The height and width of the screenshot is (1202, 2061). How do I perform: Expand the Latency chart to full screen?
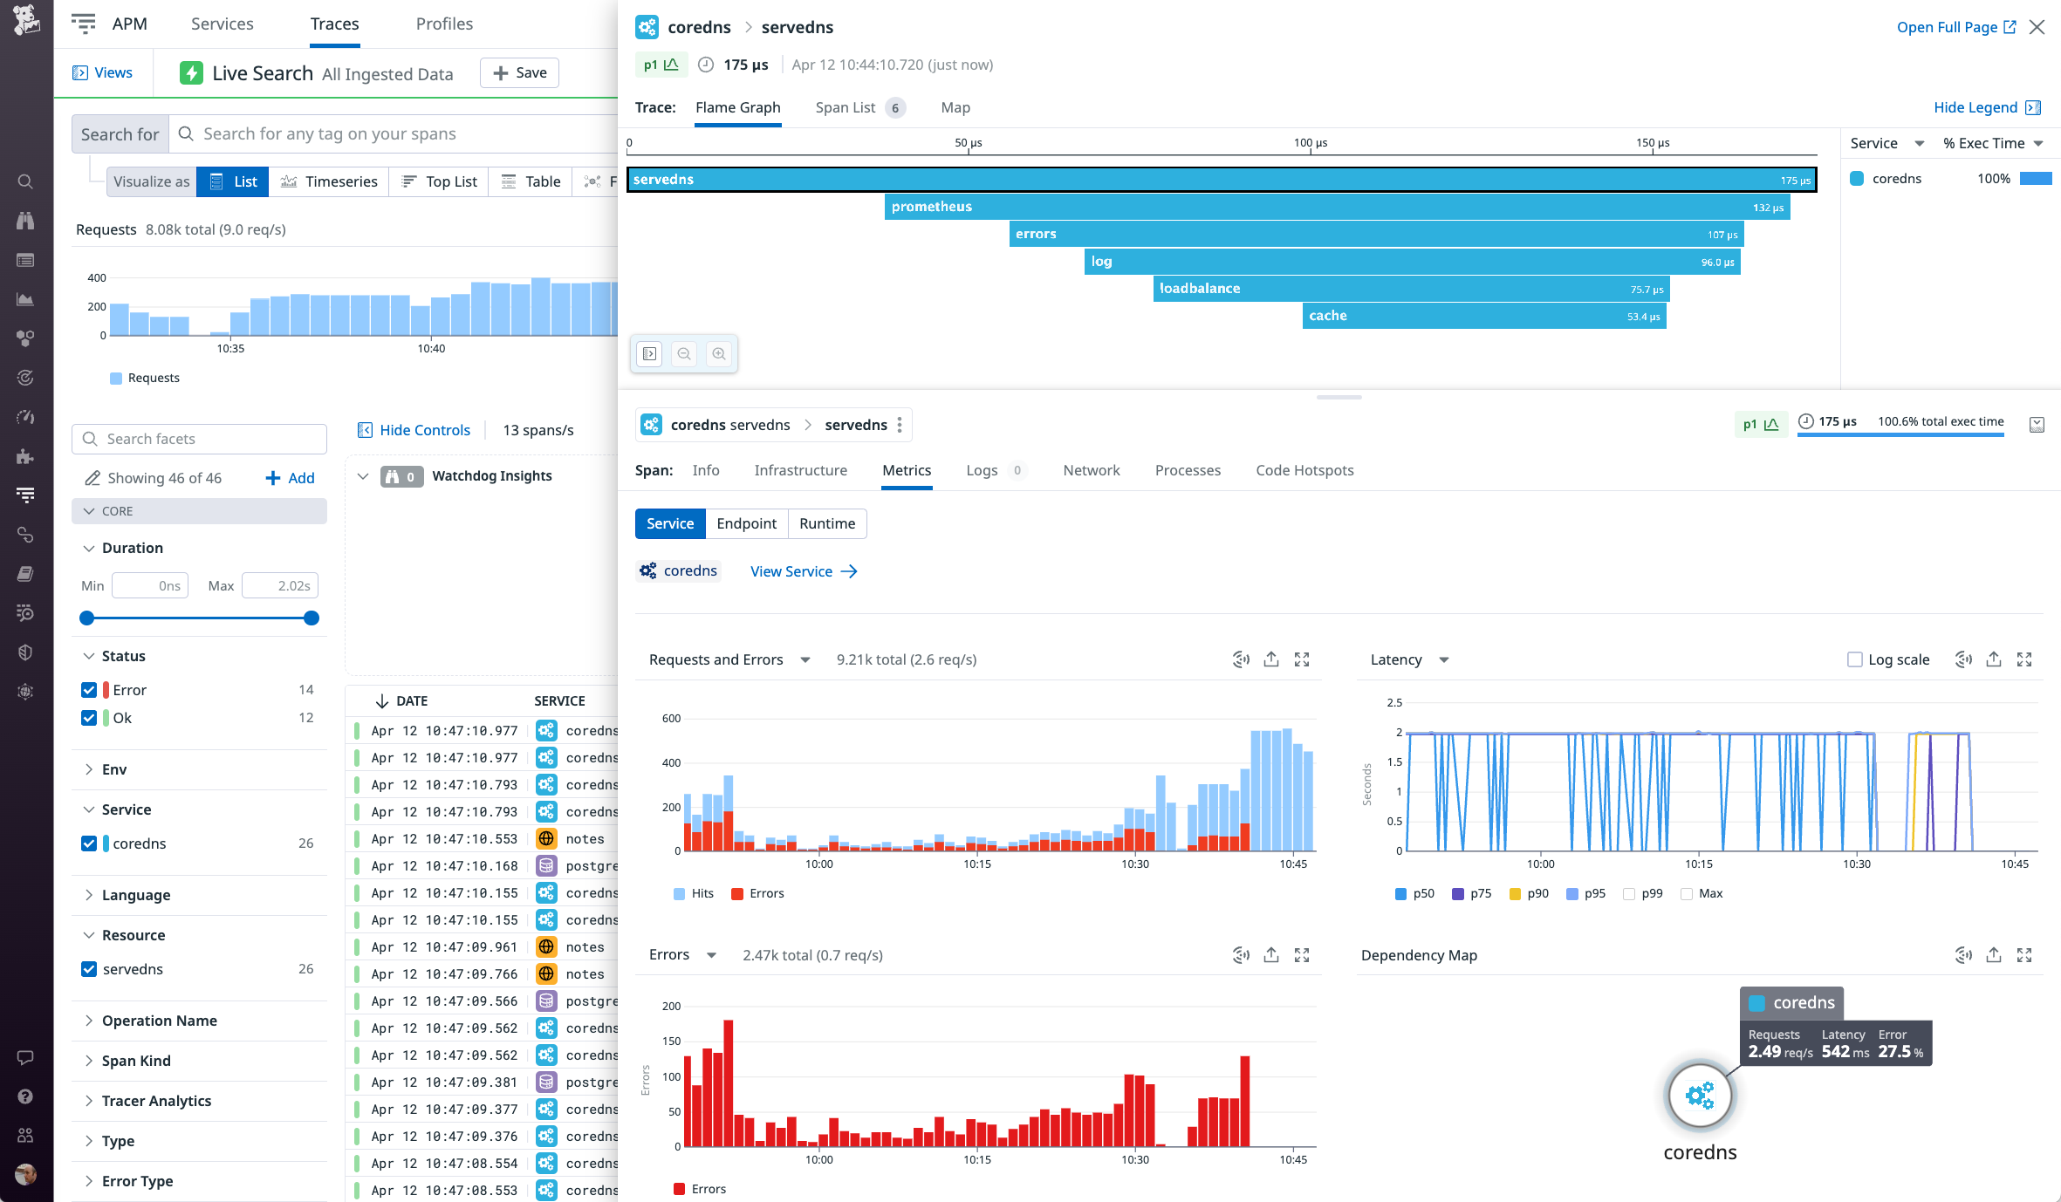coord(2024,659)
